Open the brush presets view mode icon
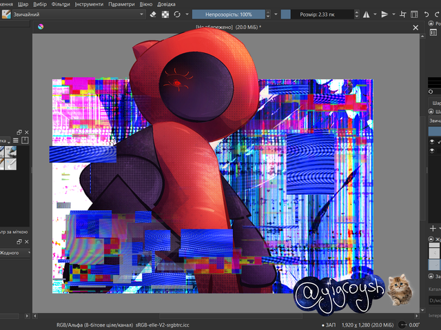Viewport: 441px width, 330px height. point(16,141)
